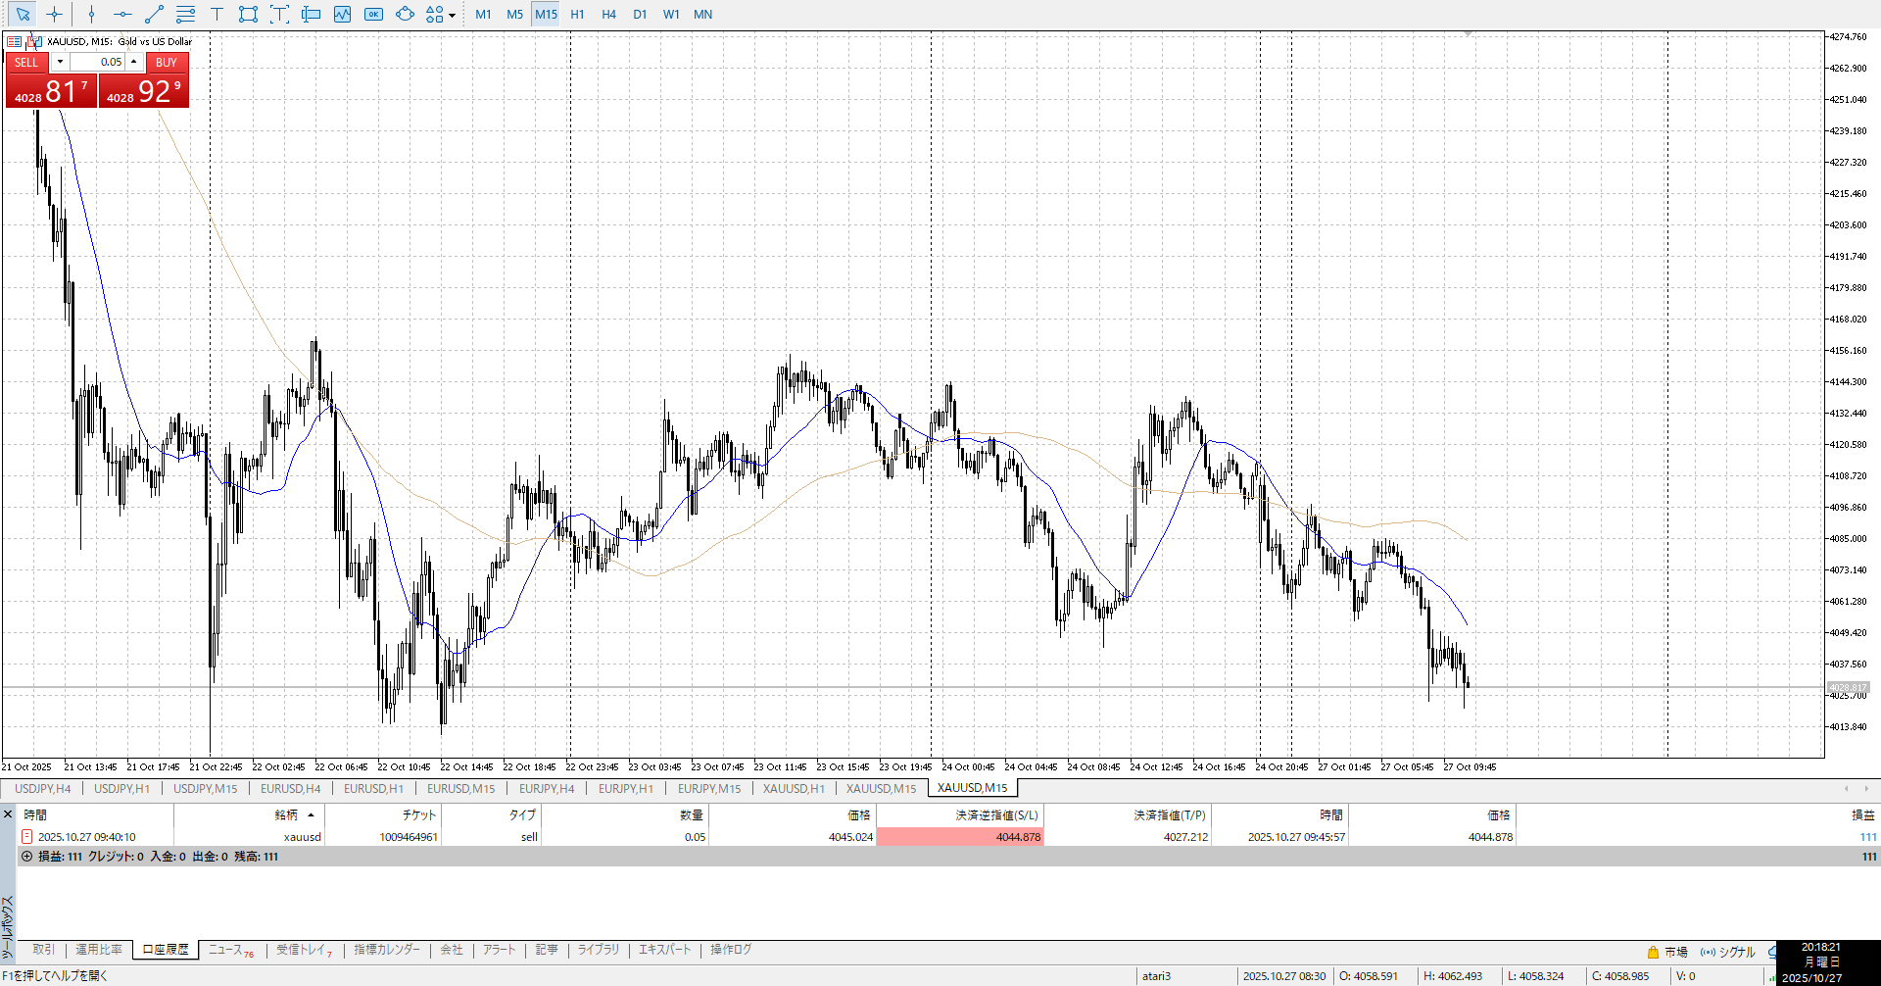Screen dimensions: 1881x986
Task: Select the vertical line drawing tool
Action: pos(91,14)
